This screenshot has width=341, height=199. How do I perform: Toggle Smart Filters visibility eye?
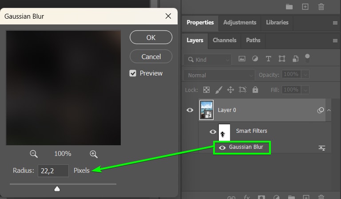click(213, 132)
